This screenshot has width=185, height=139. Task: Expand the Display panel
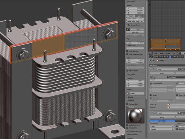click(x=127, y=97)
